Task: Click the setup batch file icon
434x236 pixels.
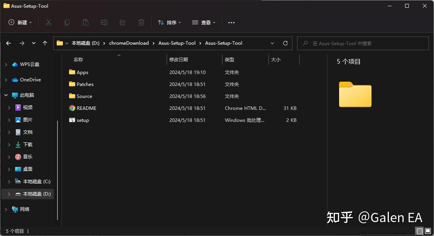Action: (x=72, y=120)
